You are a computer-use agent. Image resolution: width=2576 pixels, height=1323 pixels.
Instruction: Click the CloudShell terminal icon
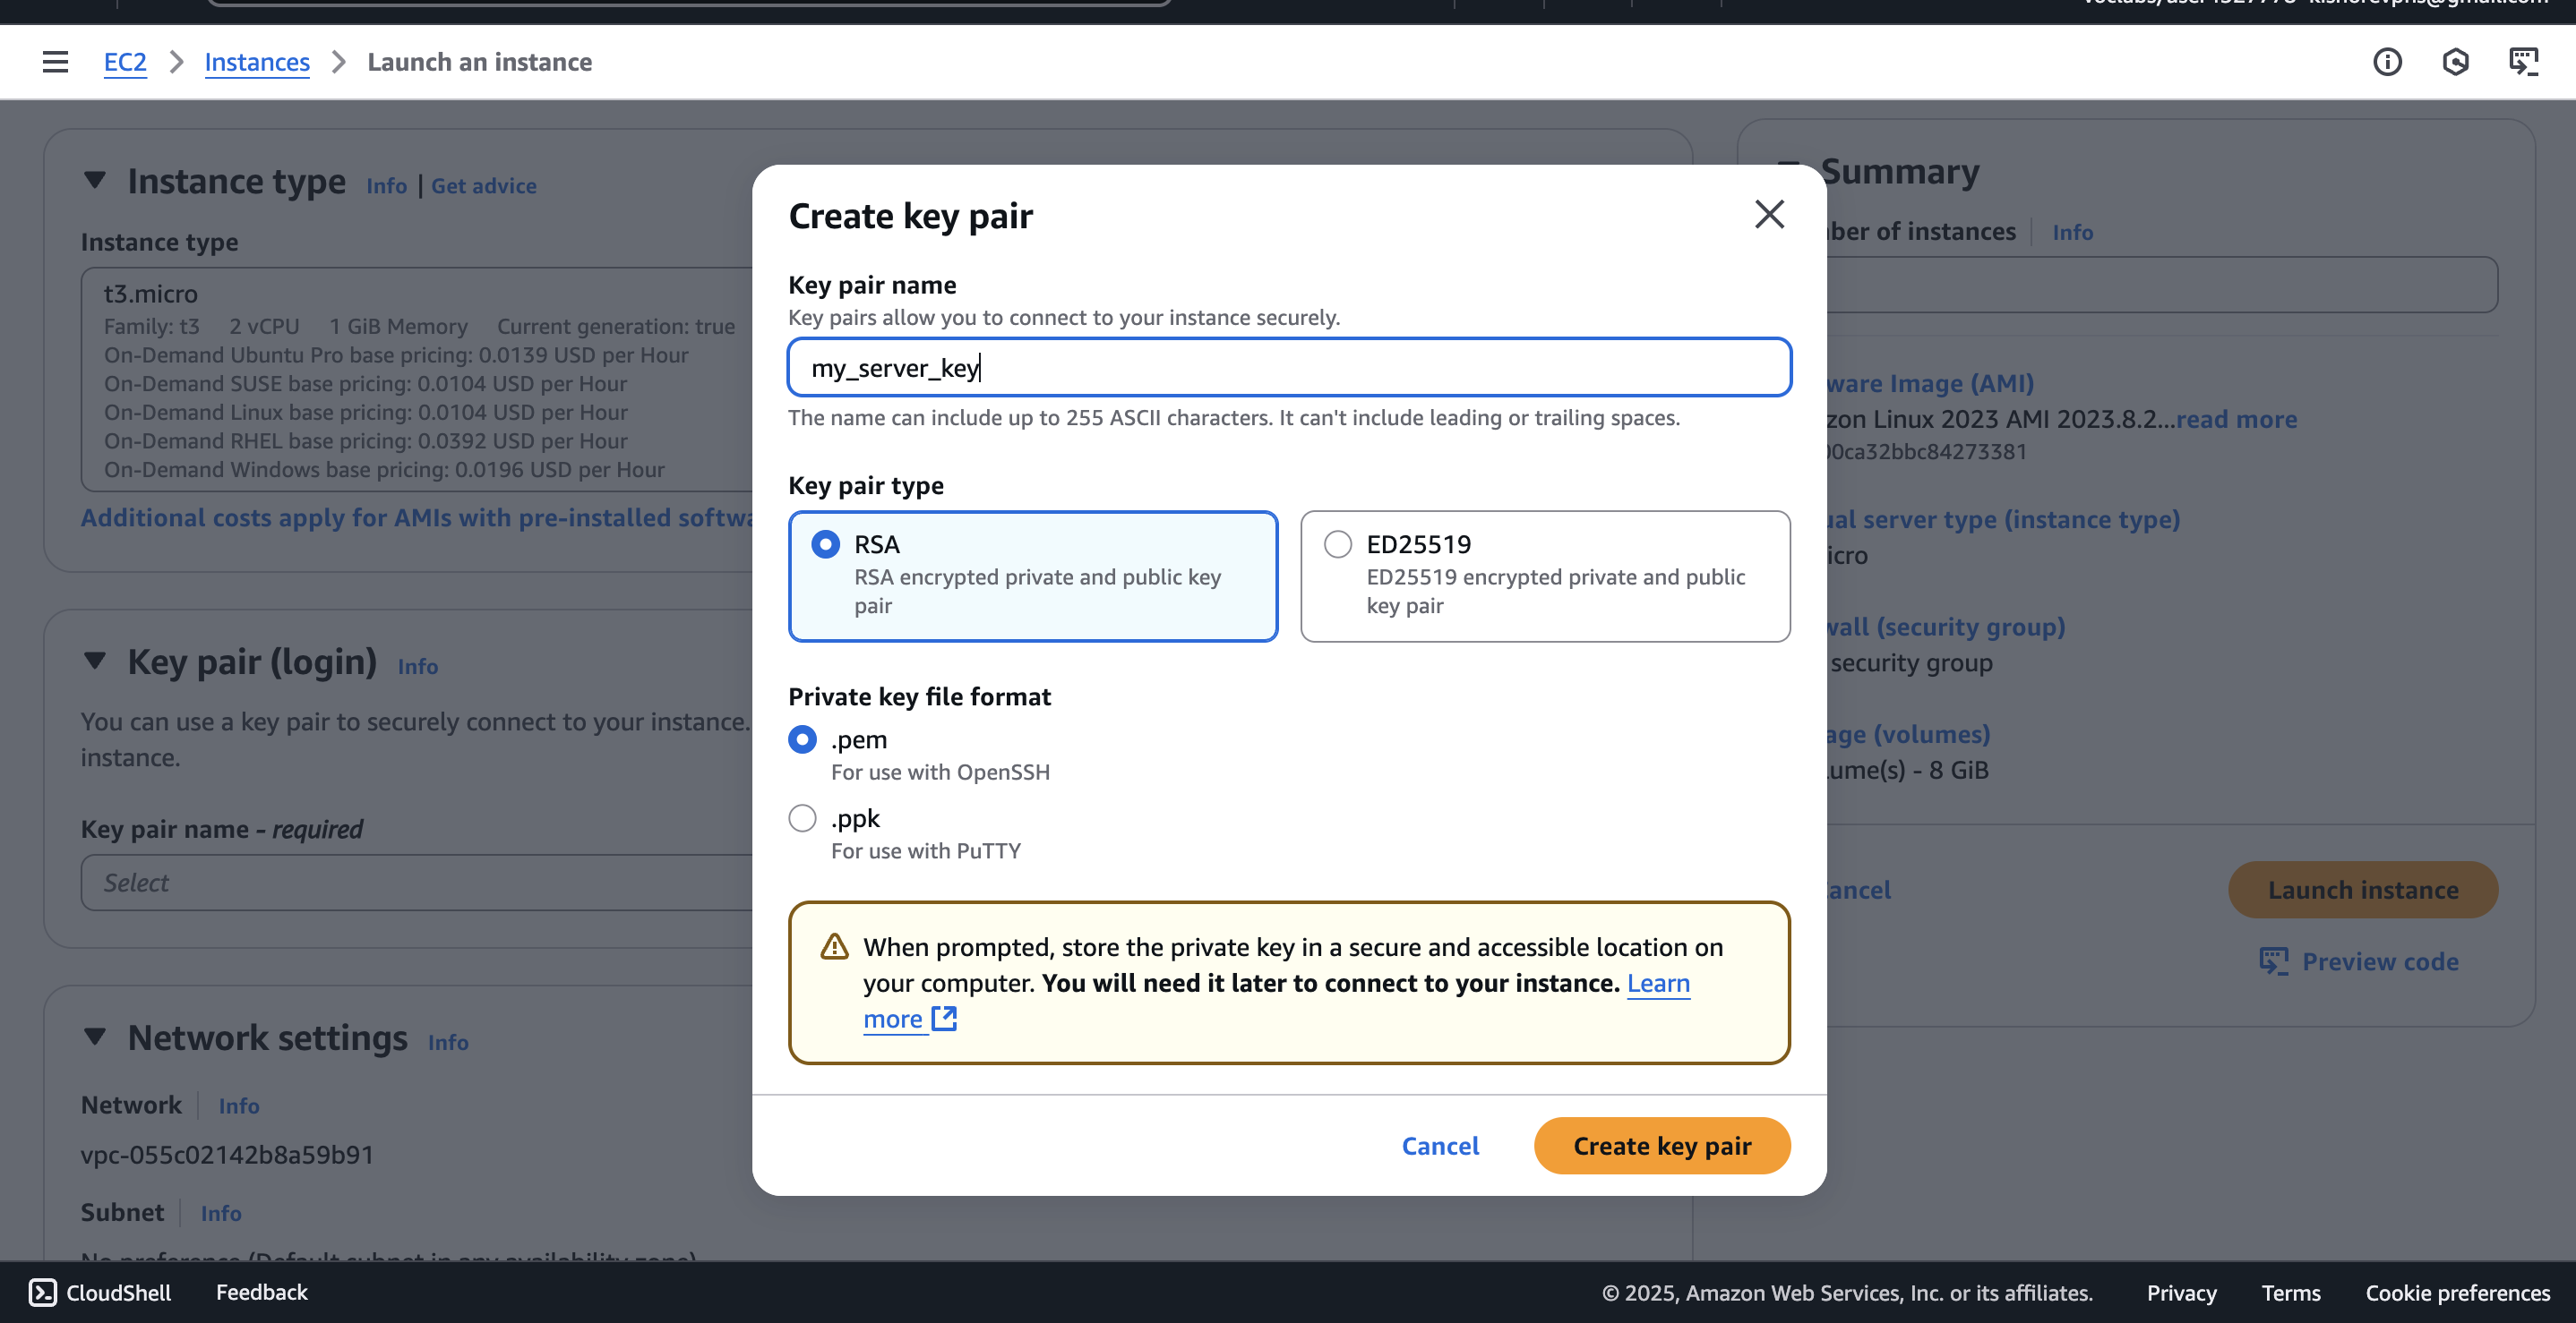[43, 1292]
